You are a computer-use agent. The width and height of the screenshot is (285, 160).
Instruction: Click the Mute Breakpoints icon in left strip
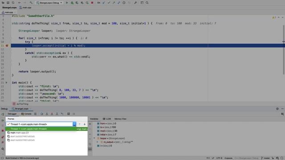pyautogui.click(x=3, y=142)
